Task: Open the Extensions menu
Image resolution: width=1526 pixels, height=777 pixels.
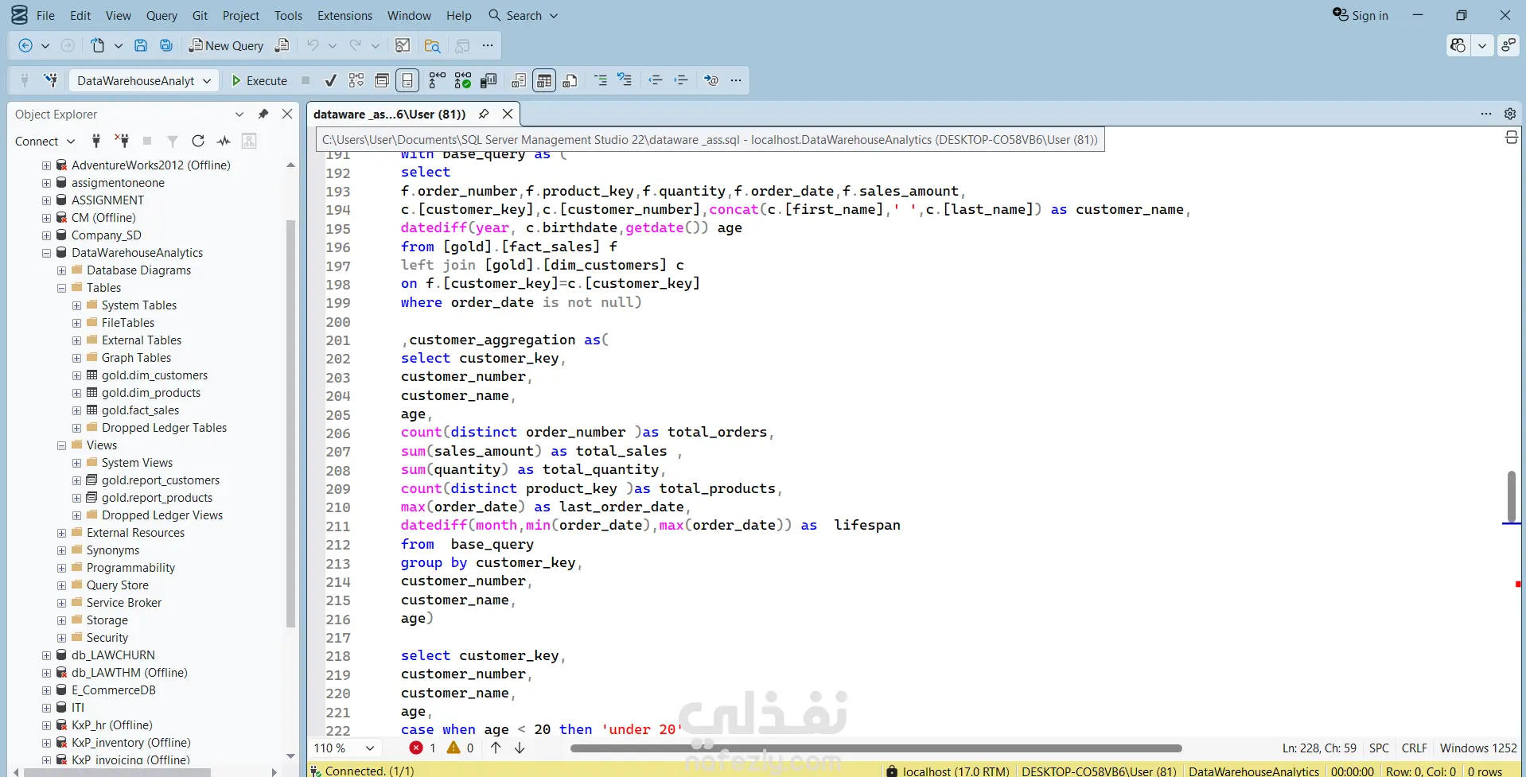Action: click(345, 15)
